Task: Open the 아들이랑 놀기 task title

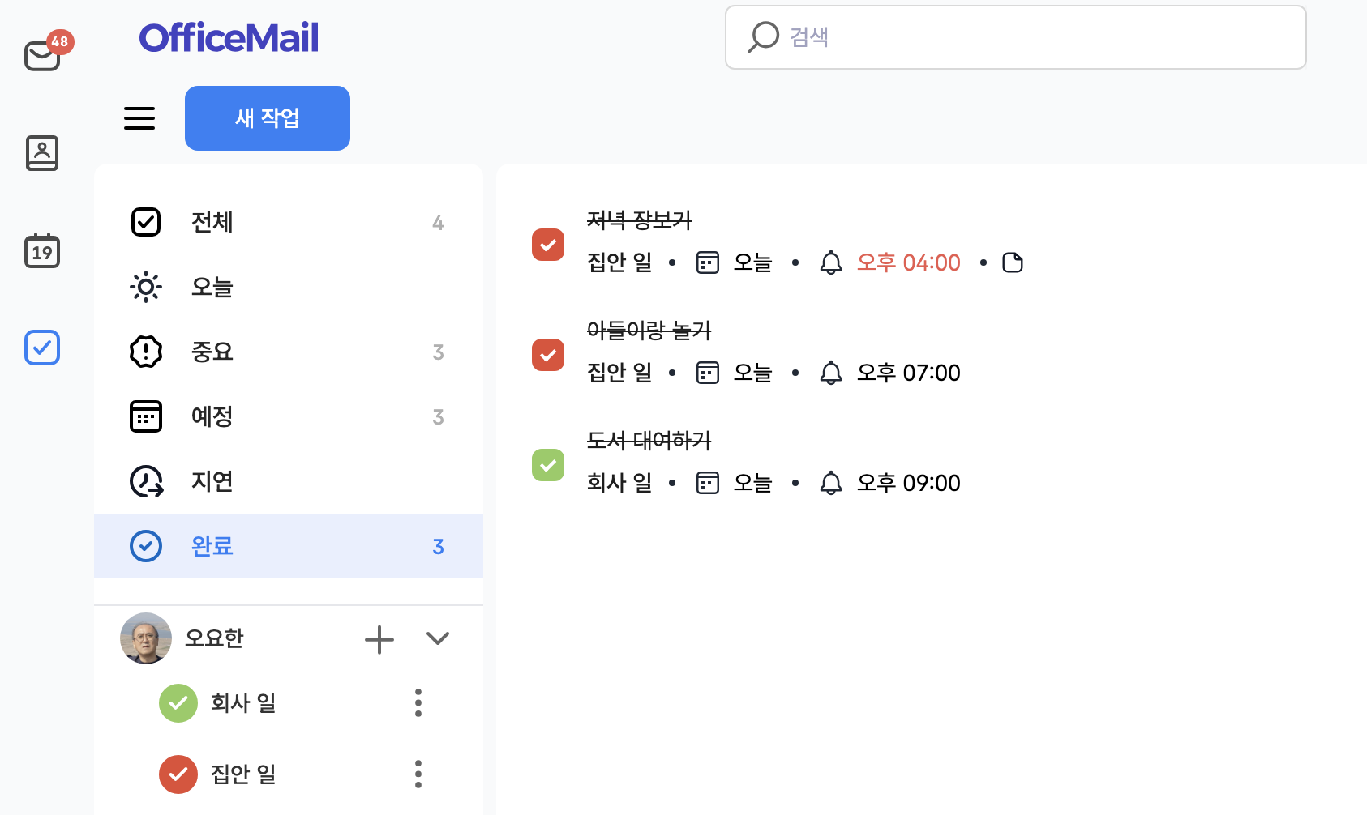Action: coord(649,330)
